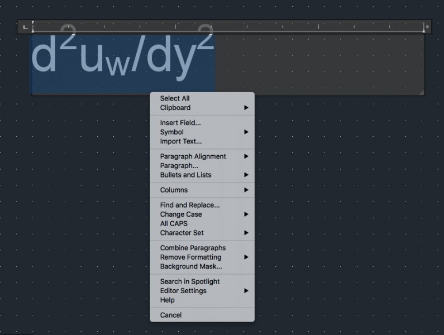Click the tab-stop type icon on ruler

[x=26, y=27]
